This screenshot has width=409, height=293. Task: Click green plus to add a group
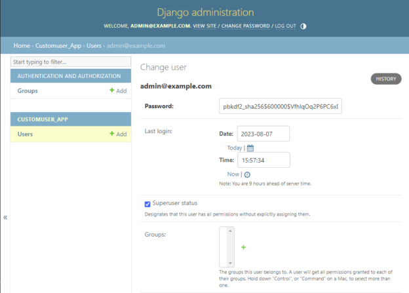tap(243, 247)
